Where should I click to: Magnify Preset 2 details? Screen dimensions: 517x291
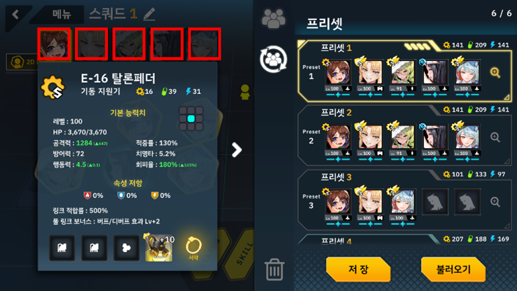point(496,137)
